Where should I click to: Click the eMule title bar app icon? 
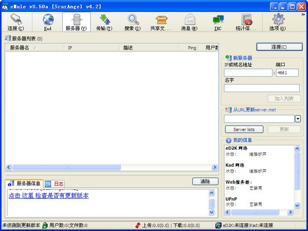pos(5,7)
